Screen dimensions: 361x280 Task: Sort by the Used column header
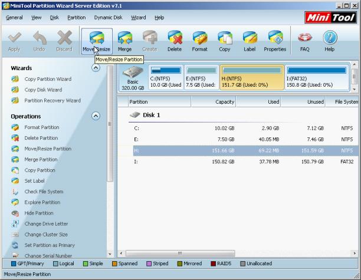coord(258,102)
